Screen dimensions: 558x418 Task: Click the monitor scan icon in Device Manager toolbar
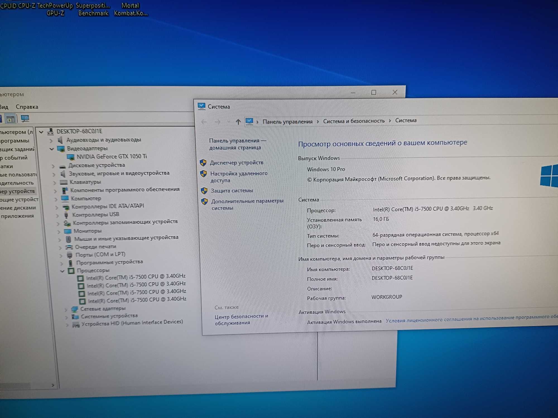click(x=25, y=119)
